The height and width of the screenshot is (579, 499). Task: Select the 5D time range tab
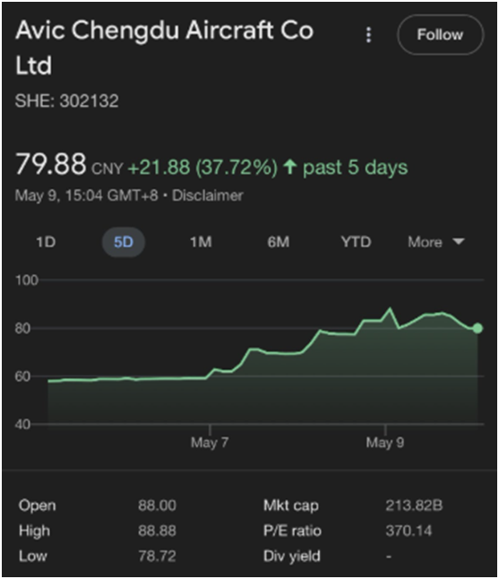coord(124,242)
